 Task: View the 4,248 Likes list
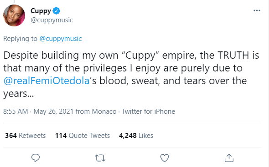point(136,136)
